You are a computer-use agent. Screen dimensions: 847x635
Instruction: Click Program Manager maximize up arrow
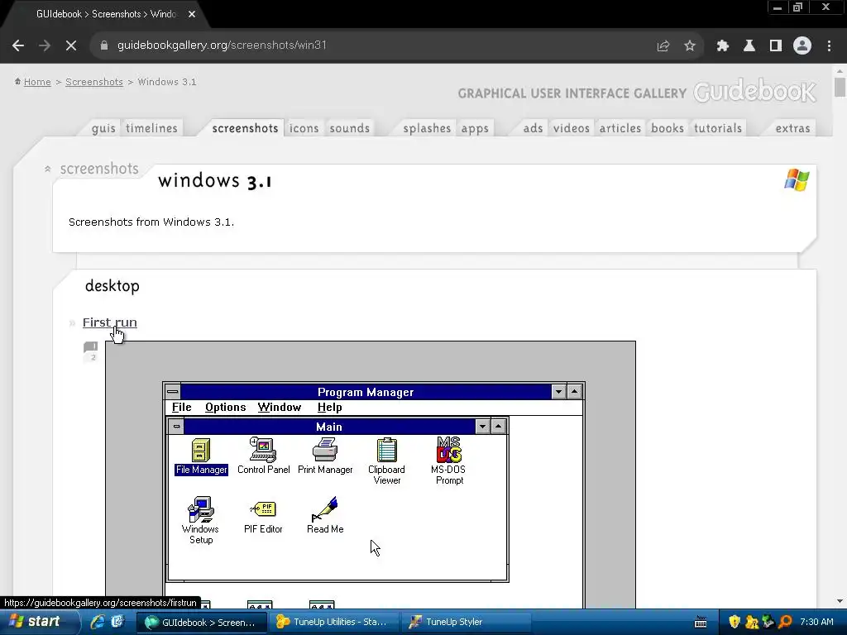point(575,392)
